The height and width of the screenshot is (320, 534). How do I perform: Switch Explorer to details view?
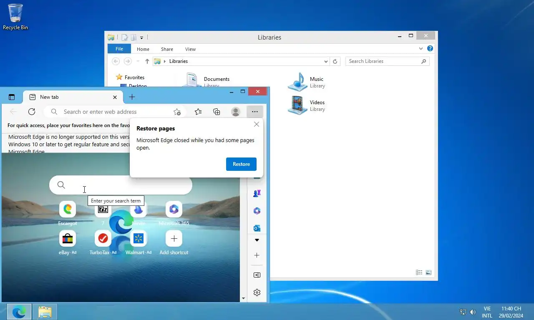point(419,272)
